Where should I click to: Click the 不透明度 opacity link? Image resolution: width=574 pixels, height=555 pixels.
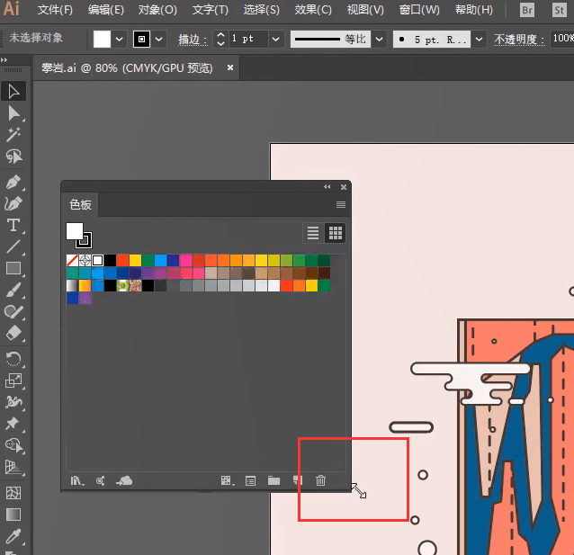point(519,40)
